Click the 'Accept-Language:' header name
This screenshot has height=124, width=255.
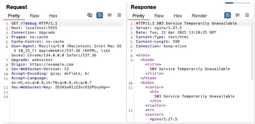tap(30, 78)
